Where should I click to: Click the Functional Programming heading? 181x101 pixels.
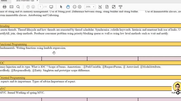13,44
